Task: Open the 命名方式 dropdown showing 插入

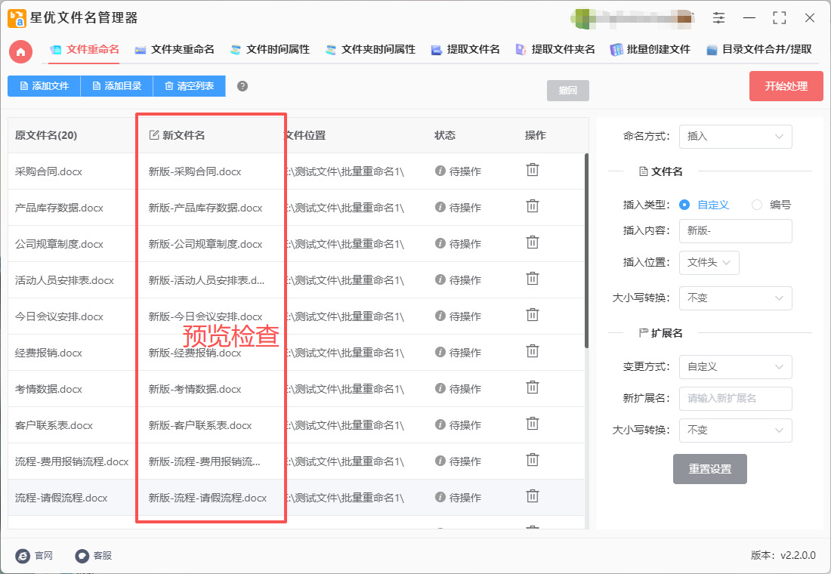Action: click(x=735, y=136)
